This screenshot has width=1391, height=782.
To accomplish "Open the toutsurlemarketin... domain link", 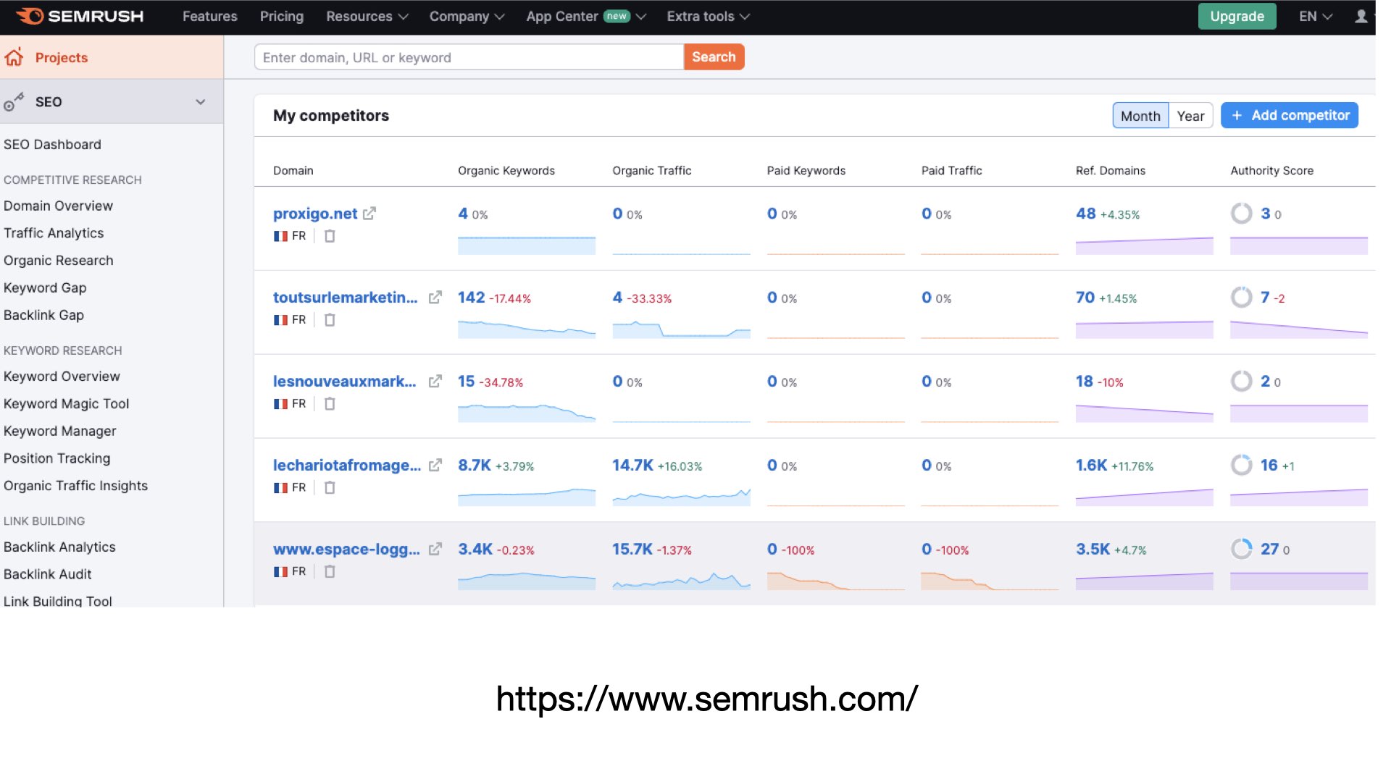I will pos(345,298).
